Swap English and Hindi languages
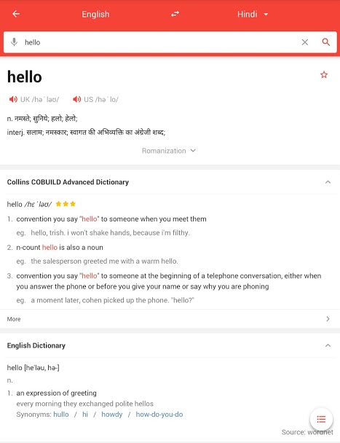 click(x=175, y=14)
